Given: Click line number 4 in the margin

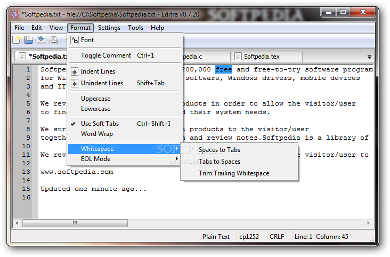Looking at the screenshot, I should 28,95.
